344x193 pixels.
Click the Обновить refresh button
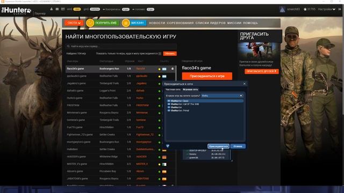tap(170, 54)
